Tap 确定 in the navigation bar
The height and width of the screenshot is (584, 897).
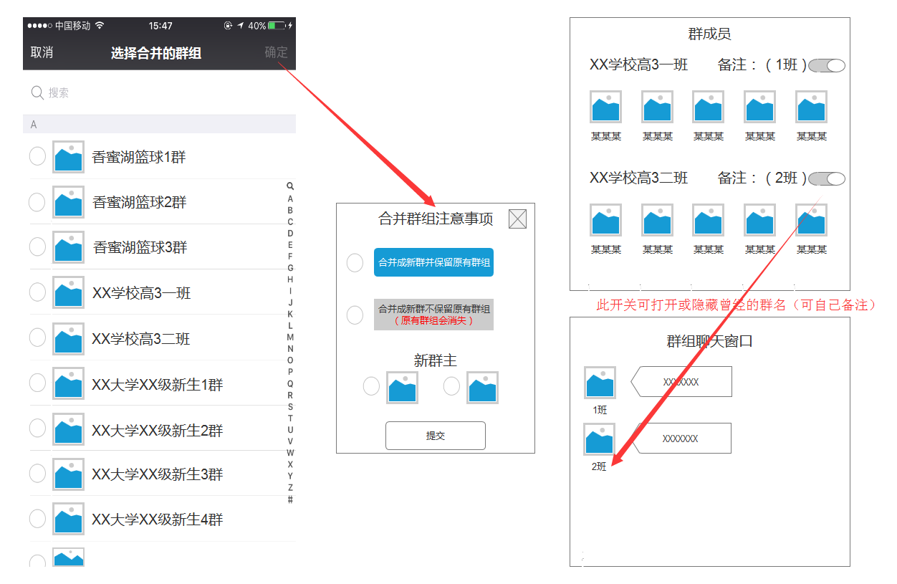pyautogui.click(x=276, y=52)
